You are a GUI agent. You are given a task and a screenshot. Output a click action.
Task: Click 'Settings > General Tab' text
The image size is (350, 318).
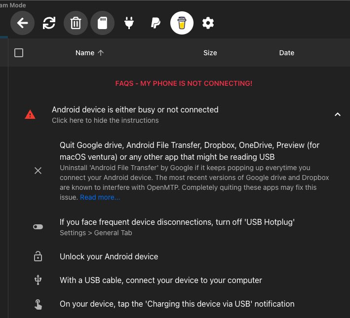96,233
